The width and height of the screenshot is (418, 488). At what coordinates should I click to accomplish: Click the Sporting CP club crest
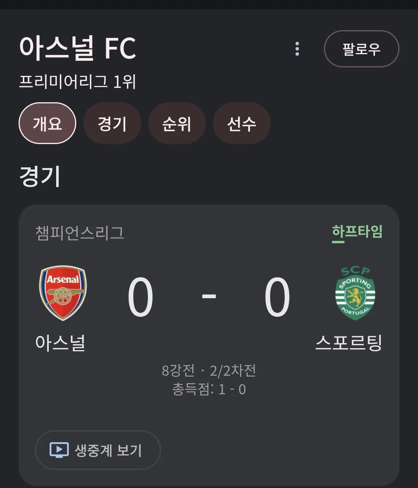click(355, 293)
